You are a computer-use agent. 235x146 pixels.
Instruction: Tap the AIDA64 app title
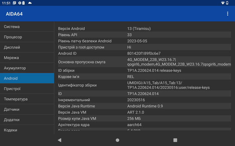point(14,14)
